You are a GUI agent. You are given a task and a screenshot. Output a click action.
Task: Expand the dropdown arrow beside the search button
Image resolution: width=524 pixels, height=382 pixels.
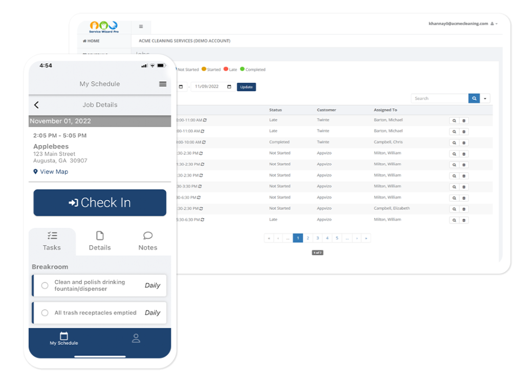coord(486,99)
